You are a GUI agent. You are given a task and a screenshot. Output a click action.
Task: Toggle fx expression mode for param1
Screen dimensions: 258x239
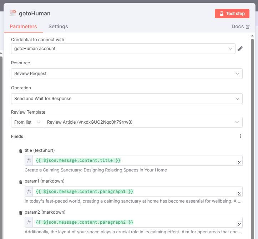(x=29, y=191)
